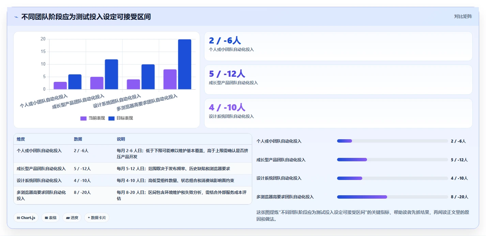Image resolution: width=486 pixels, height=236 pixels.
Task: Click table value 2 / -6人
Action: click(81, 150)
